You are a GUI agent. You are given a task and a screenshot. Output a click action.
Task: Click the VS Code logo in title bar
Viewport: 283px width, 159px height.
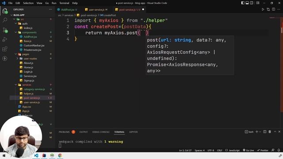pos(4,3)
